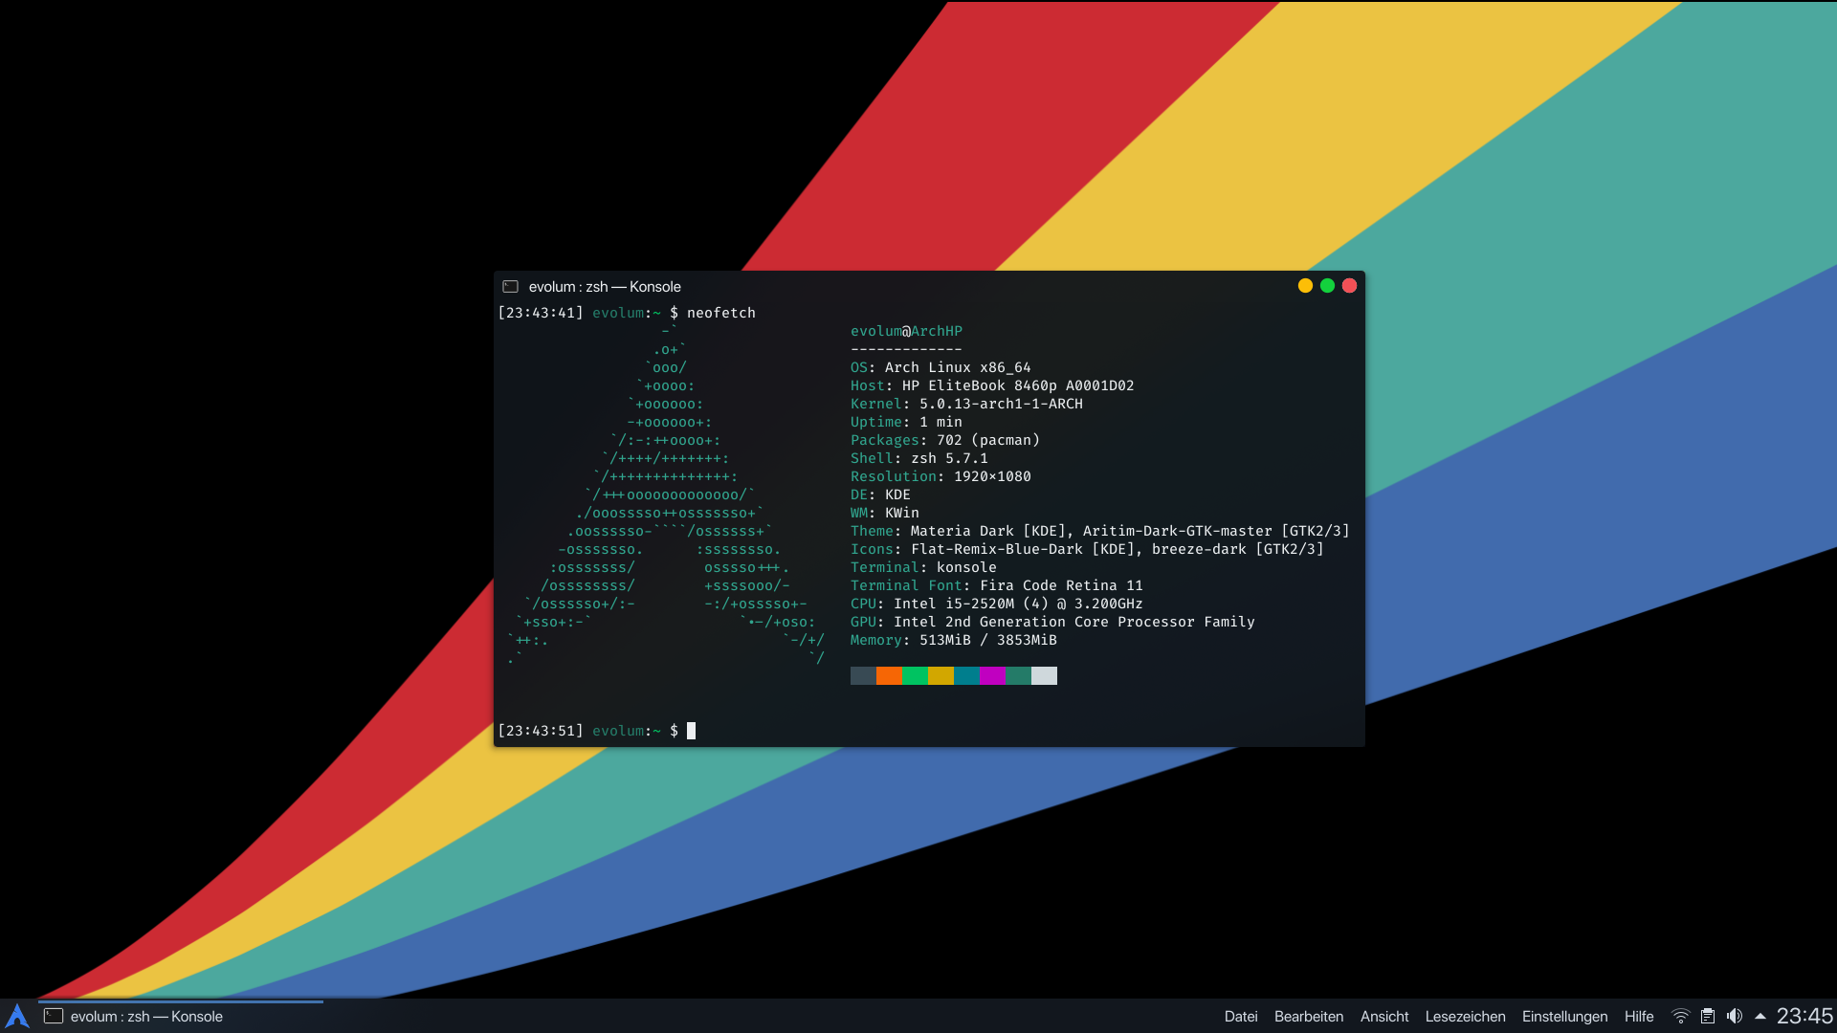Screen dimensions: 1837x1033
Task: Click the 'GPU: Intel 2nd Generation' line
Action: [x=1052, y=622]
